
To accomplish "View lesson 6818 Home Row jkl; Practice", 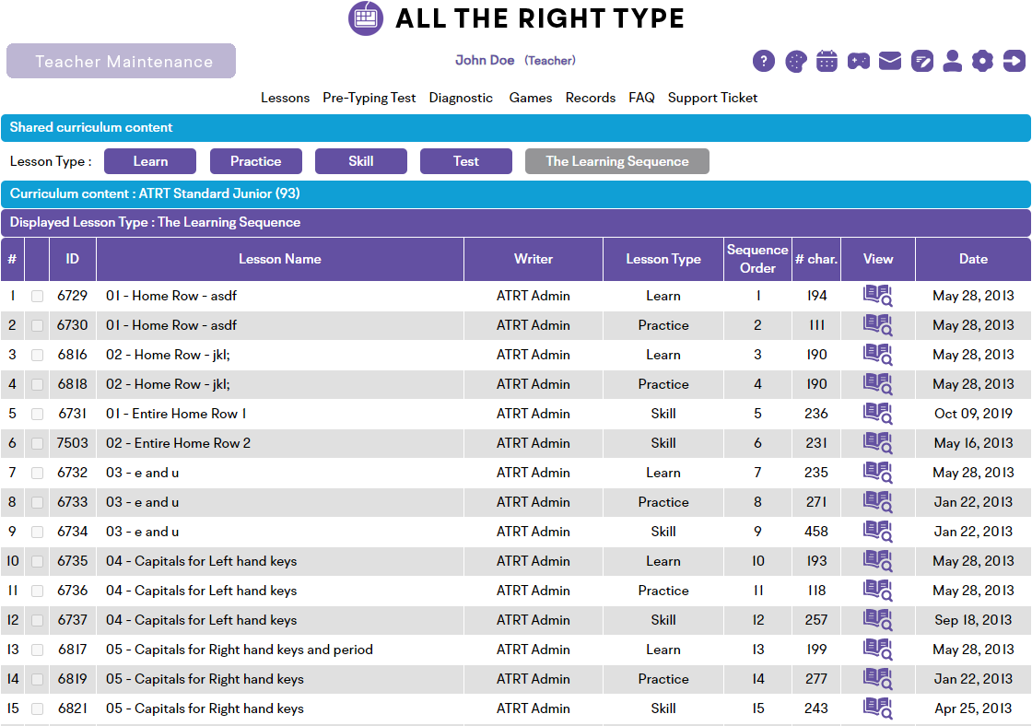I will pyautogui.click(x=878, y=384).
